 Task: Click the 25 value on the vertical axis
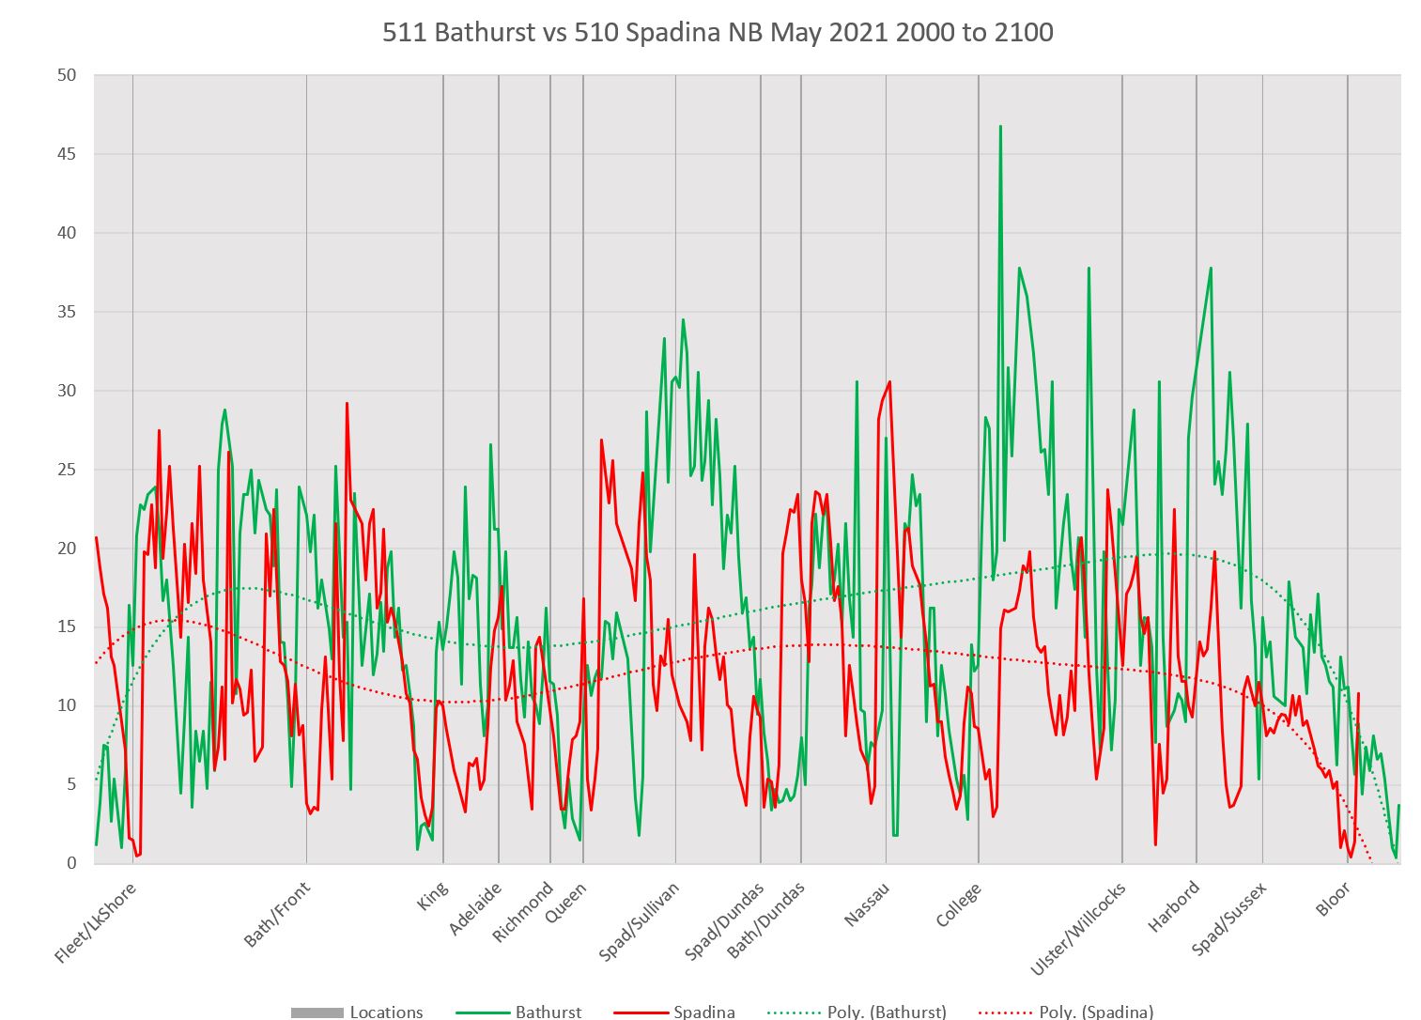click(x=67, y=470)
